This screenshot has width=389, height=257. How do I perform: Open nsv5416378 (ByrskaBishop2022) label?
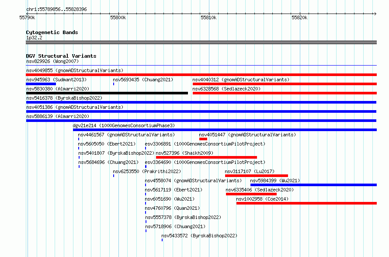(x=64, y=98)
